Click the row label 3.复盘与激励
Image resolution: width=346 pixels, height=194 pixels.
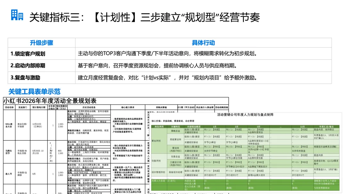25,78
